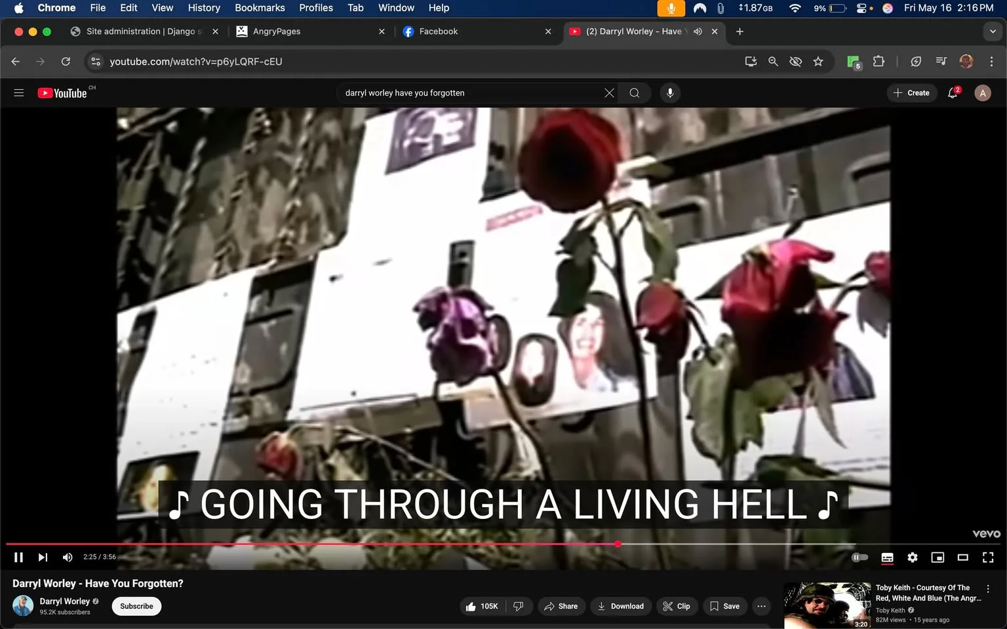Viewport: 1007px width, 629px height.
Task: Open the playback settings gear
Action: 912,558
